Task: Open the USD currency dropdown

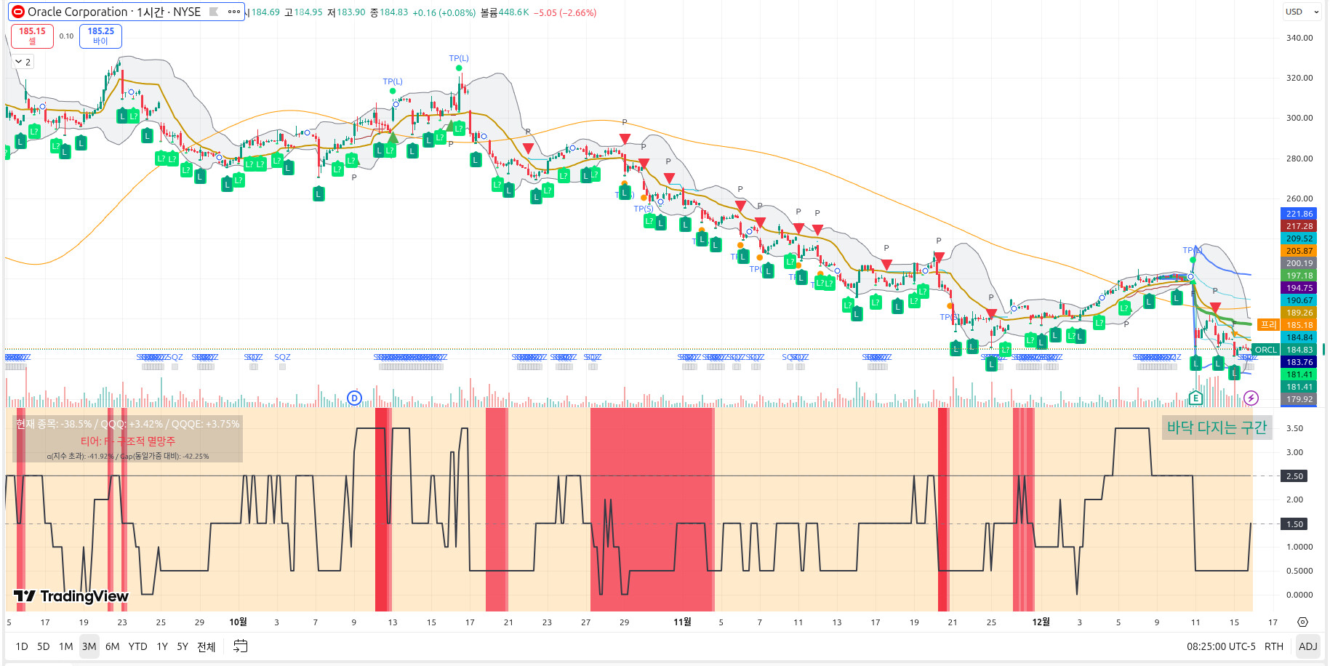Action: 1302,12
